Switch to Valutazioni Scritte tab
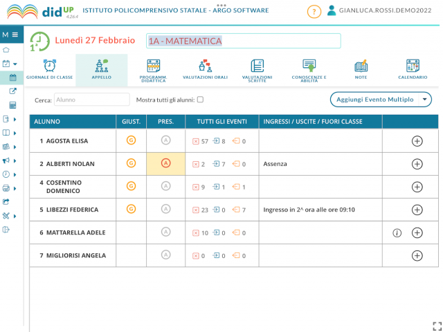 [257, 71]
